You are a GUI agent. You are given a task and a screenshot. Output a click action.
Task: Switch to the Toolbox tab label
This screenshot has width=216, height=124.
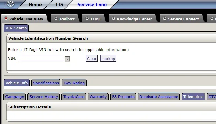pos(67,19)
